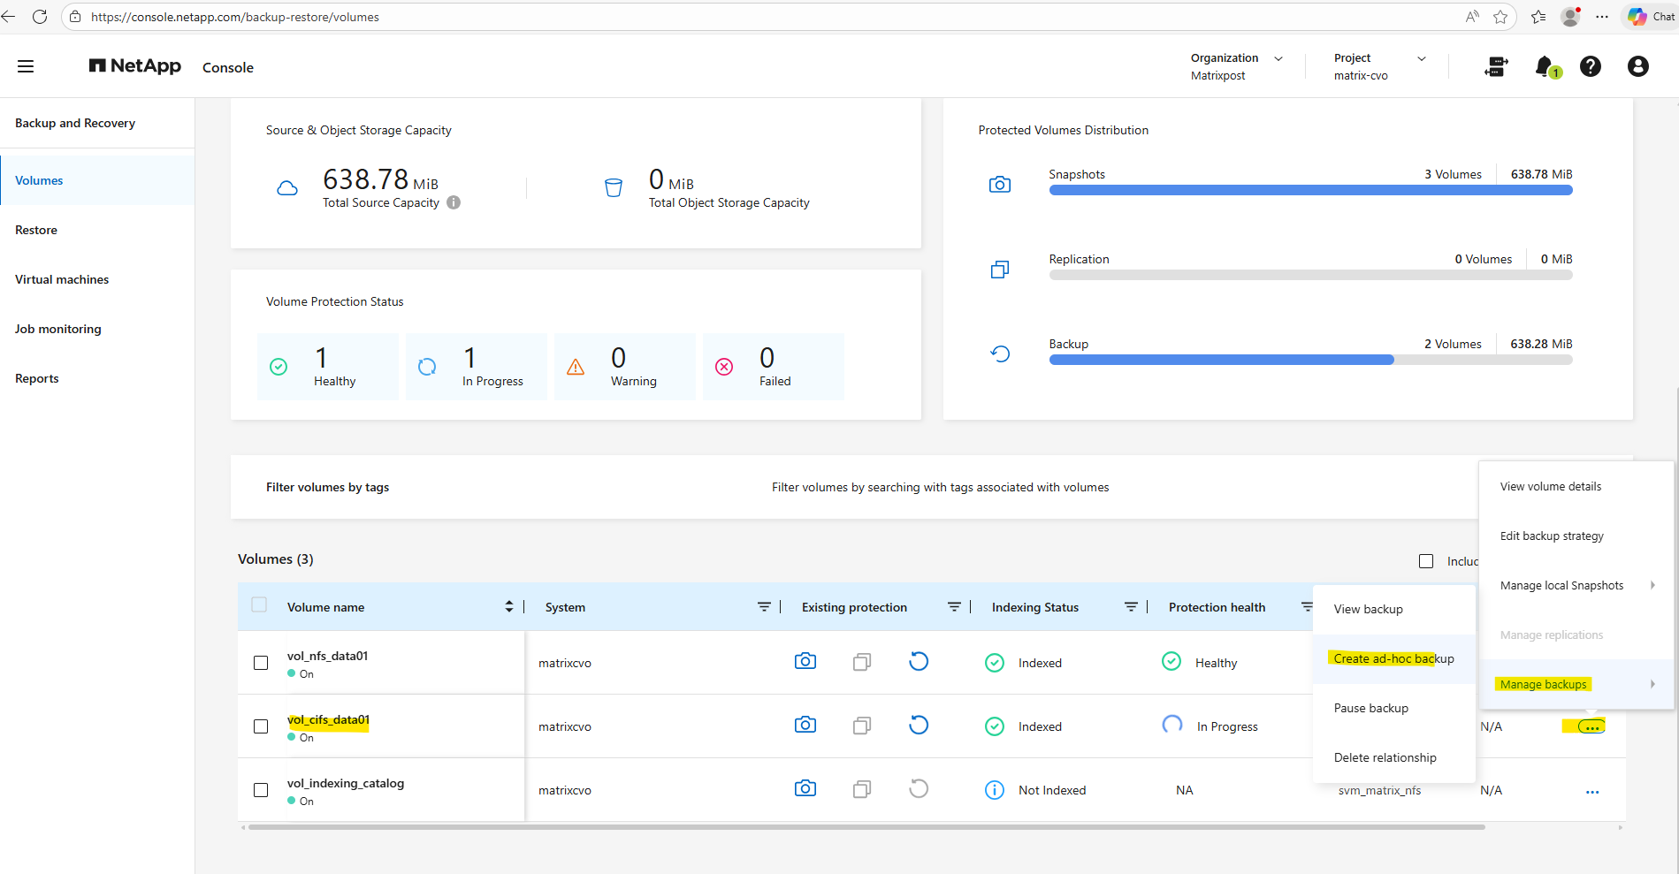Click backup icon for vol_cifs_data01 row
The image size is (1679, 874).
tap(919, 726)
